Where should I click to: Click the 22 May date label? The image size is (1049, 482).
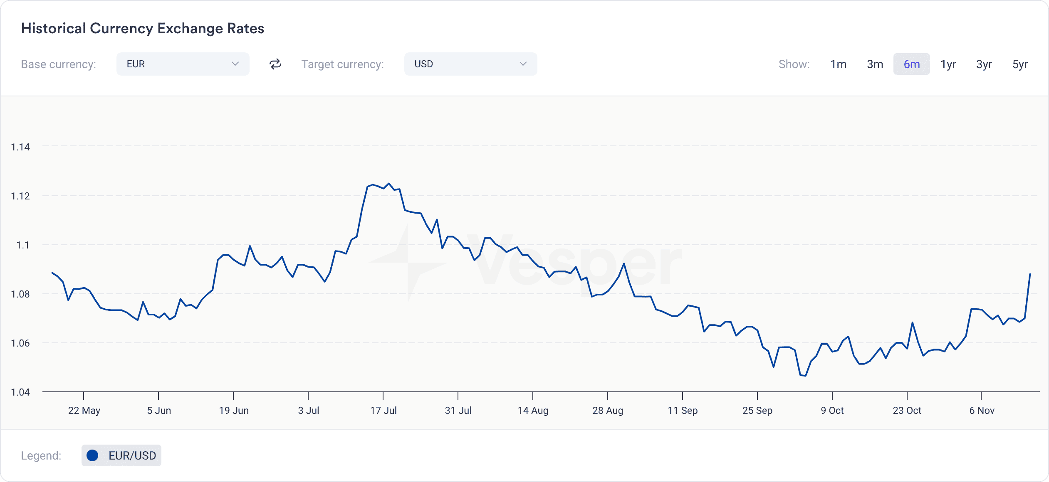84,411
